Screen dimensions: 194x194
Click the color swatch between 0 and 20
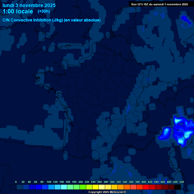(20, 187)
